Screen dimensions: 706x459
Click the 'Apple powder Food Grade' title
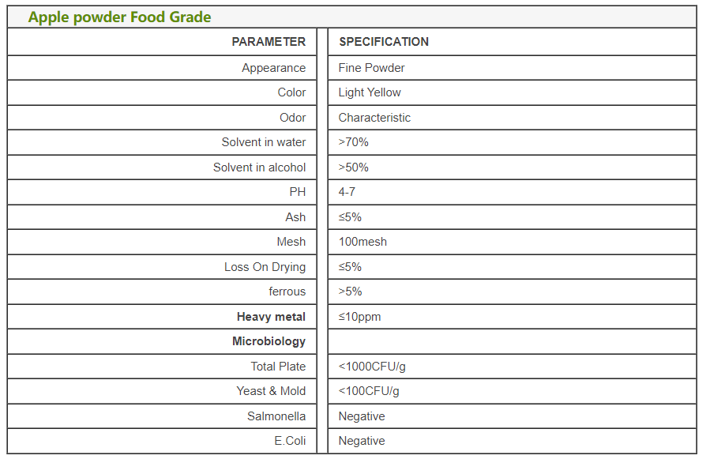click(119, 17)
